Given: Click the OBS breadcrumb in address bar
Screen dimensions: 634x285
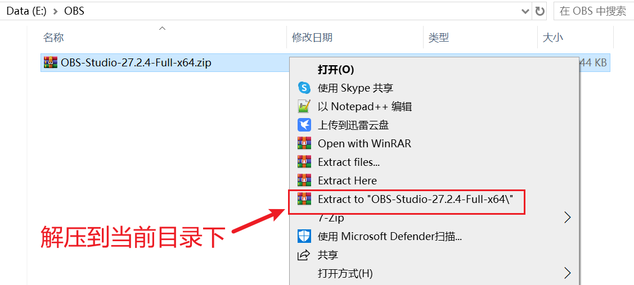Looking at the screenshot, I should click(74, 11).
